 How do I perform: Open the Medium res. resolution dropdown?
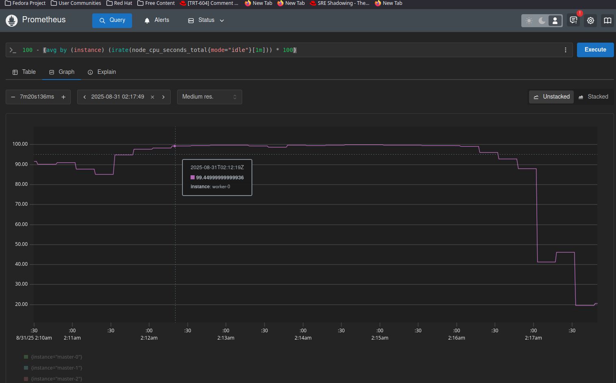point(209,97)
